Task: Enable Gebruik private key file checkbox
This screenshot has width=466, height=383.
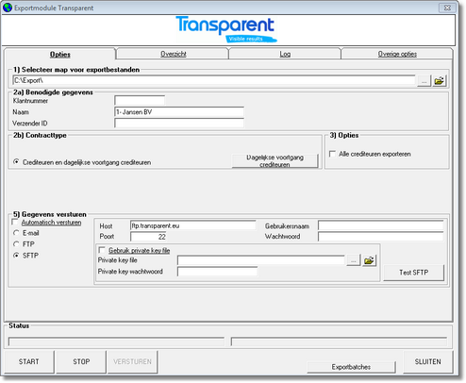Action: [x=102, y=250]
